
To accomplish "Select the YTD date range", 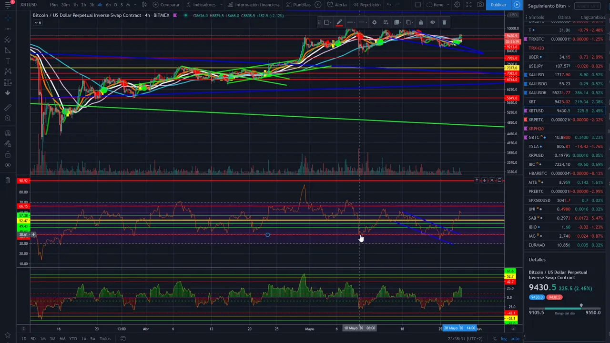I will coord(73,339).
